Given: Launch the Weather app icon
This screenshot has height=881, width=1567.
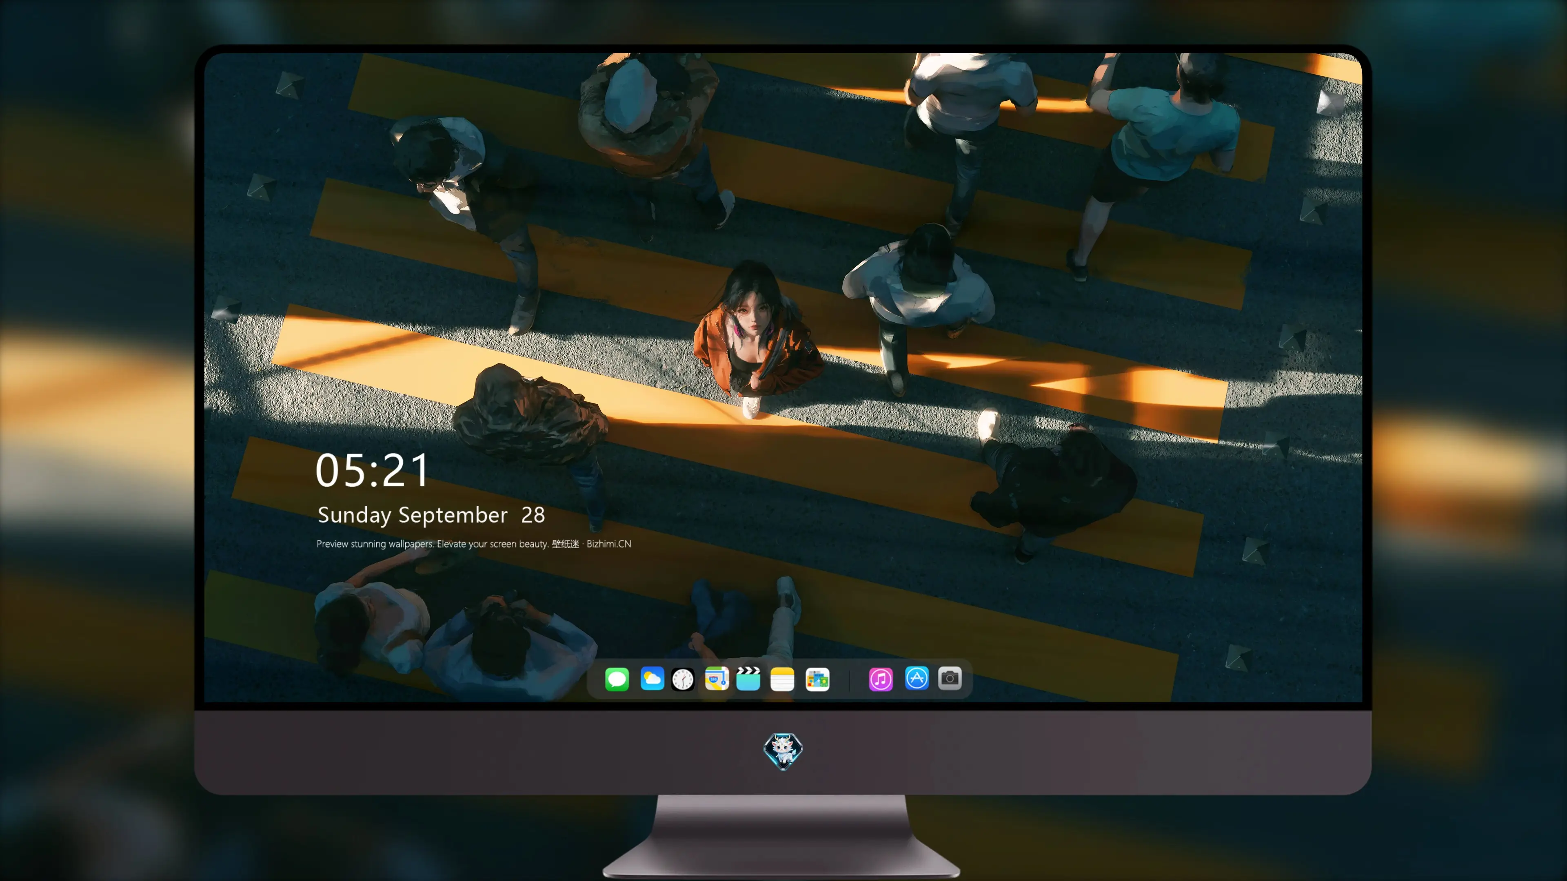Looking at the screenshot, I should coord(652,679).
